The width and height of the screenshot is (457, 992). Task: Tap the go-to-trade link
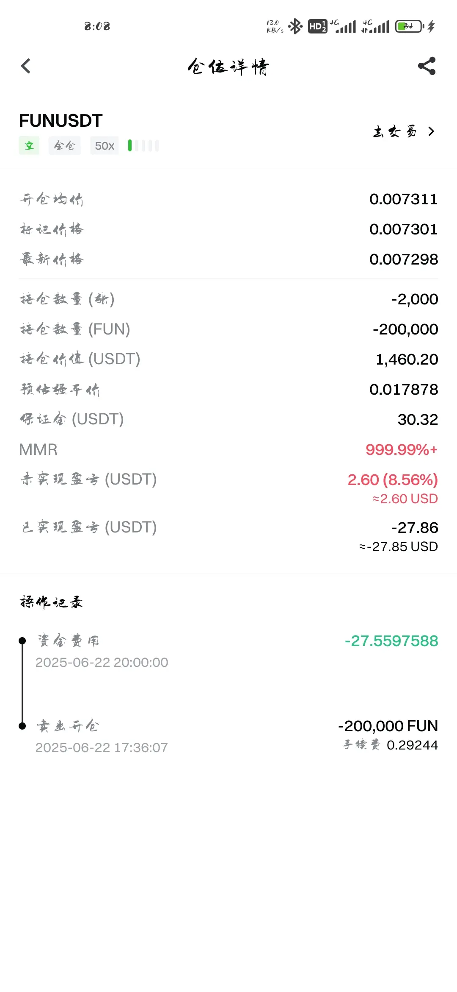395,131
